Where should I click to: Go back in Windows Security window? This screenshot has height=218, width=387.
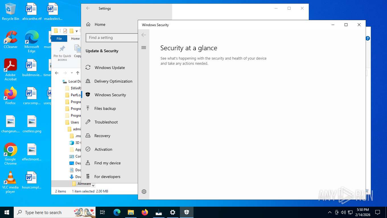click(144, 35)
